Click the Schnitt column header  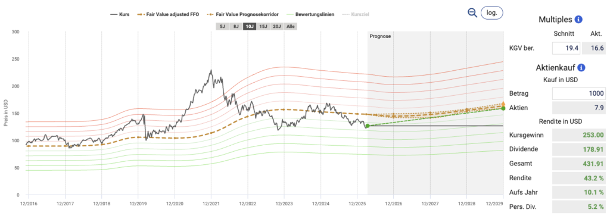(564, 34)
